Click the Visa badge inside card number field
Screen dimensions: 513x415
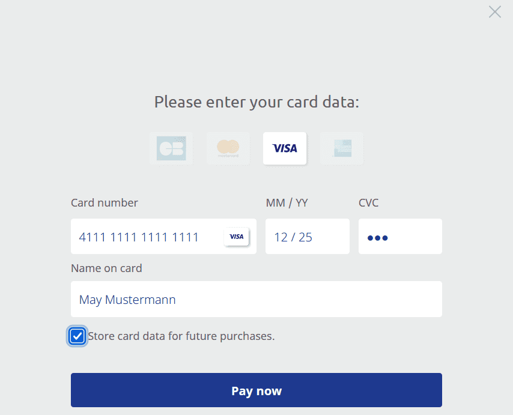pyautogui.click(x=237, y=237)
